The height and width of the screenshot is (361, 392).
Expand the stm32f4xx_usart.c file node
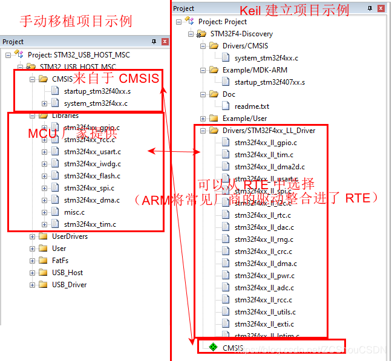tap(44, 152)
